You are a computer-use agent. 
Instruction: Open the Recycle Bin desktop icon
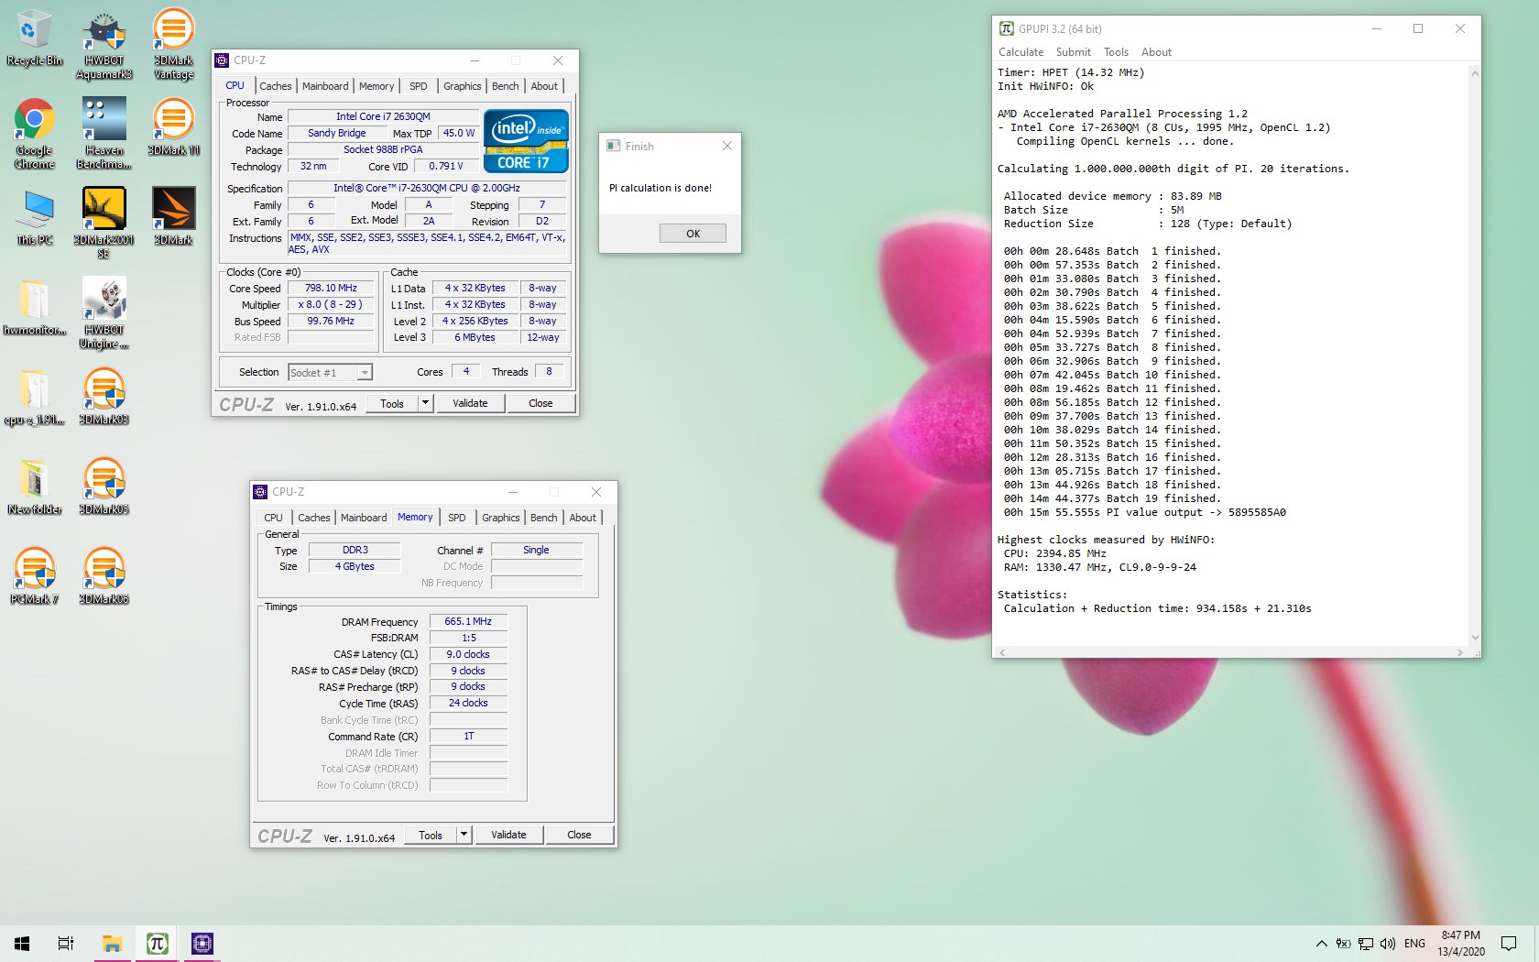pos(34,38)
